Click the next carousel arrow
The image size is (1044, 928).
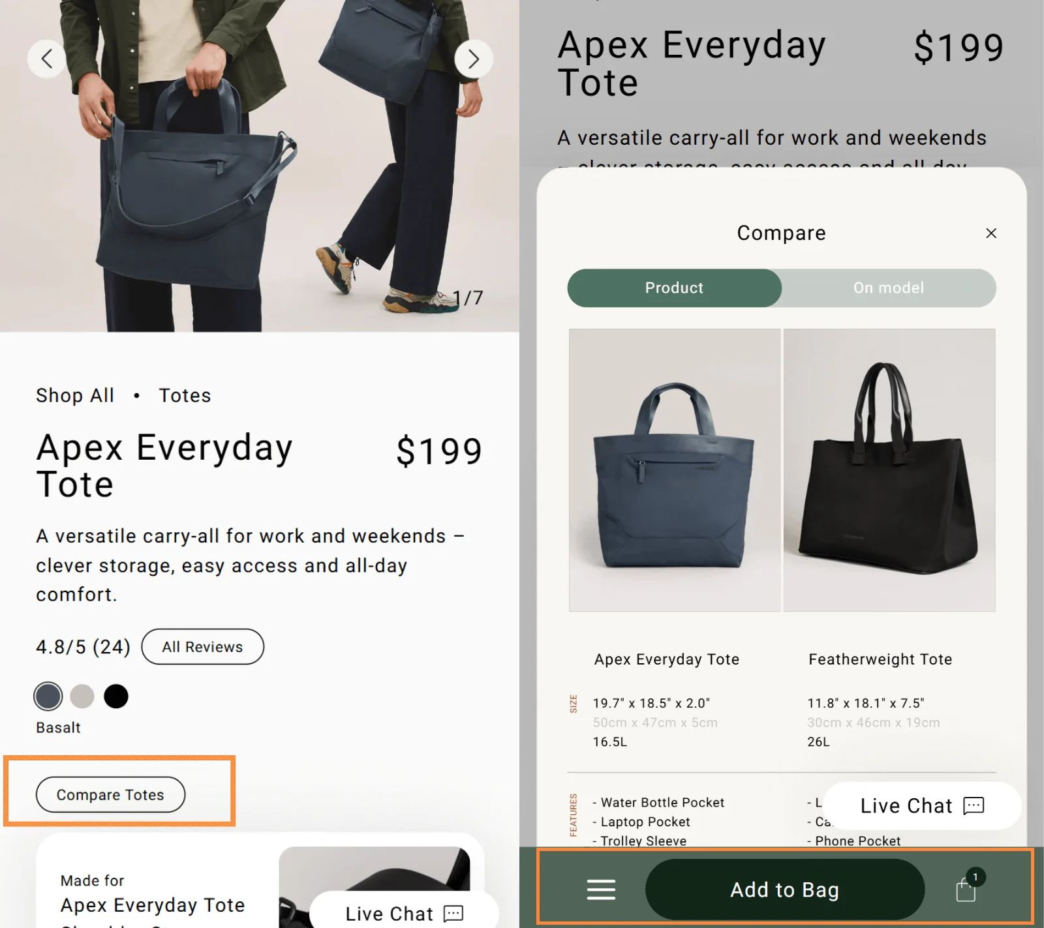(474, 59)
